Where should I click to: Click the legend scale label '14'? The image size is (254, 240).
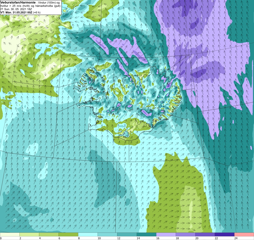coord(138,238)
